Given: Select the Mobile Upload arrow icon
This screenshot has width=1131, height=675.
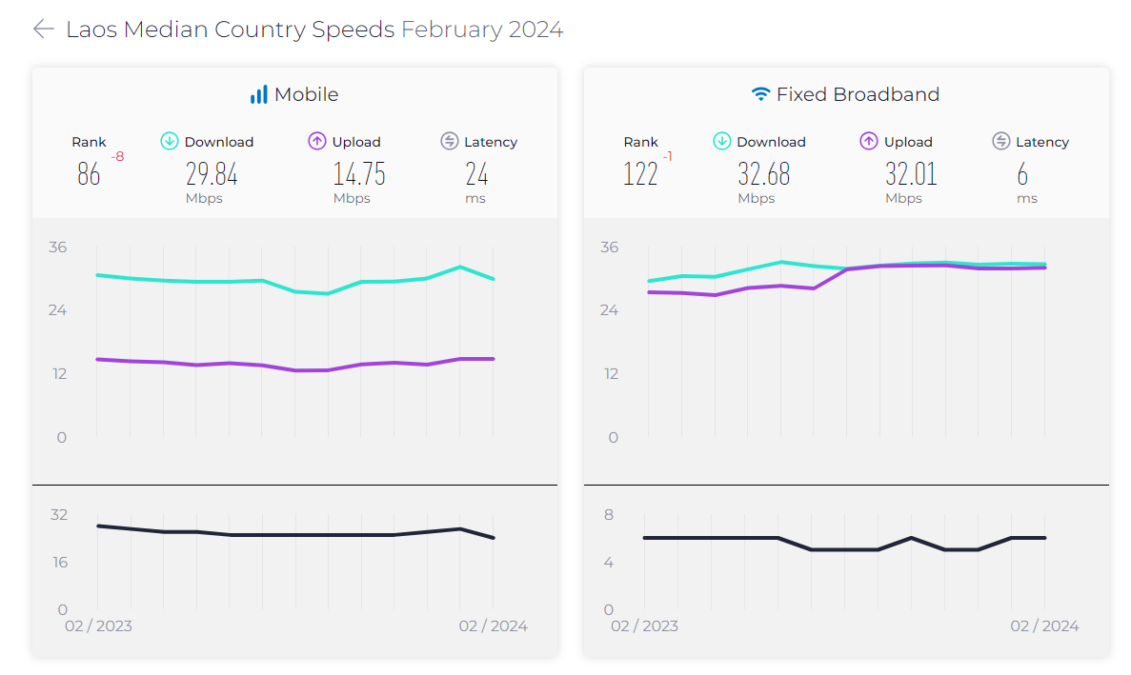Looking at the screenshot, I should pos(315,140).
